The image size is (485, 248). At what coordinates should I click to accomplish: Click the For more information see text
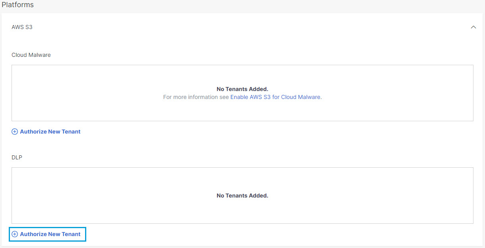(196, 97)
